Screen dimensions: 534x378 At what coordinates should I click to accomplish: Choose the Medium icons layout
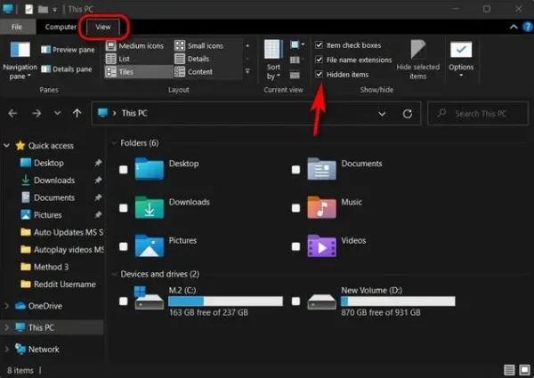tap(135, 45)
